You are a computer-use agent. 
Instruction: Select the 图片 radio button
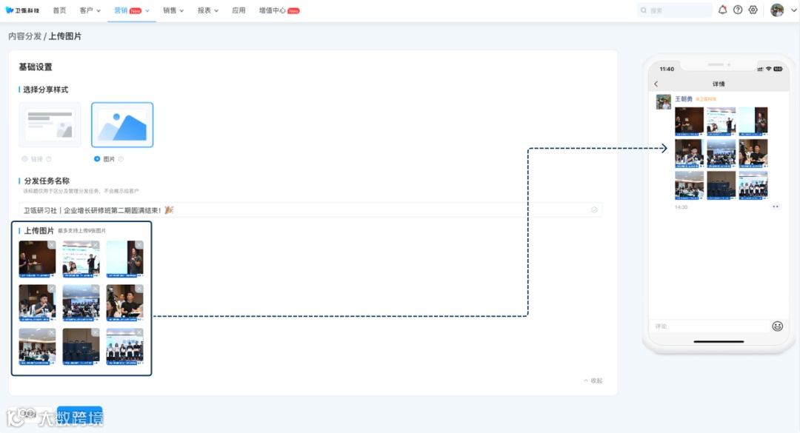97,159
